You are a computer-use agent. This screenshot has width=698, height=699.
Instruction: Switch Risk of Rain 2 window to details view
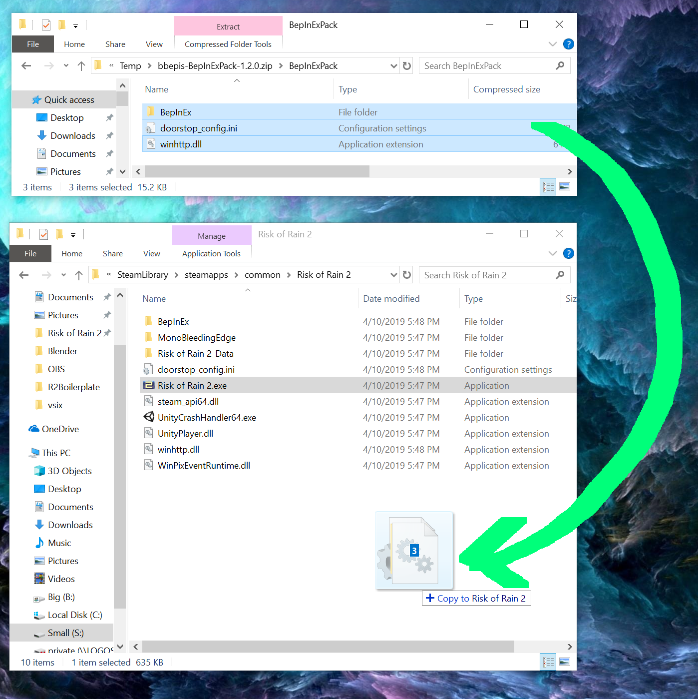click(548, 662)
